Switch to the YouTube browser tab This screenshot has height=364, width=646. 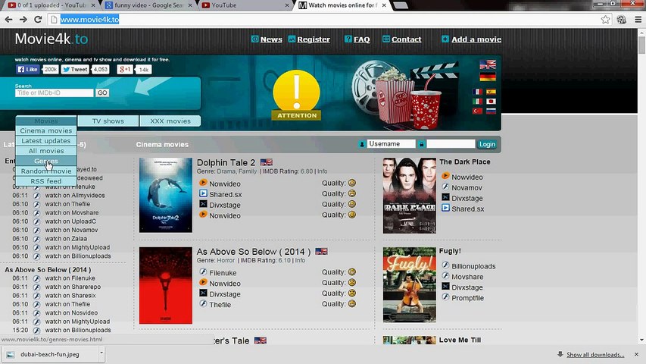point(245,5)
